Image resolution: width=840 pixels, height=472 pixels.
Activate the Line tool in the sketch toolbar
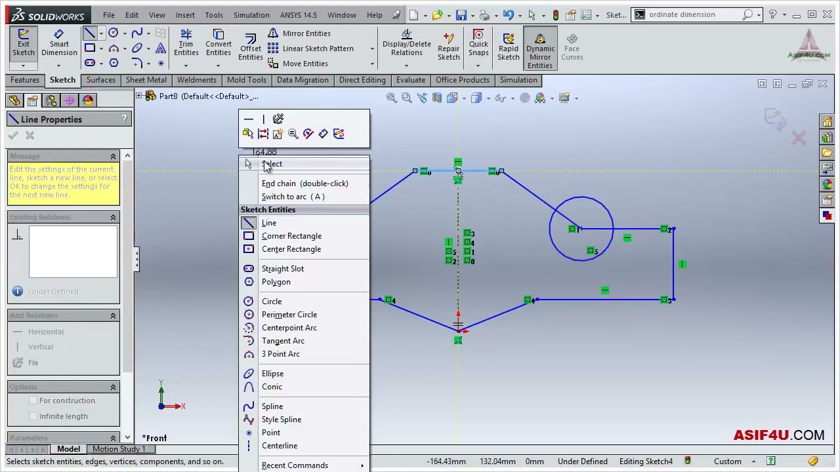point(90,33)
